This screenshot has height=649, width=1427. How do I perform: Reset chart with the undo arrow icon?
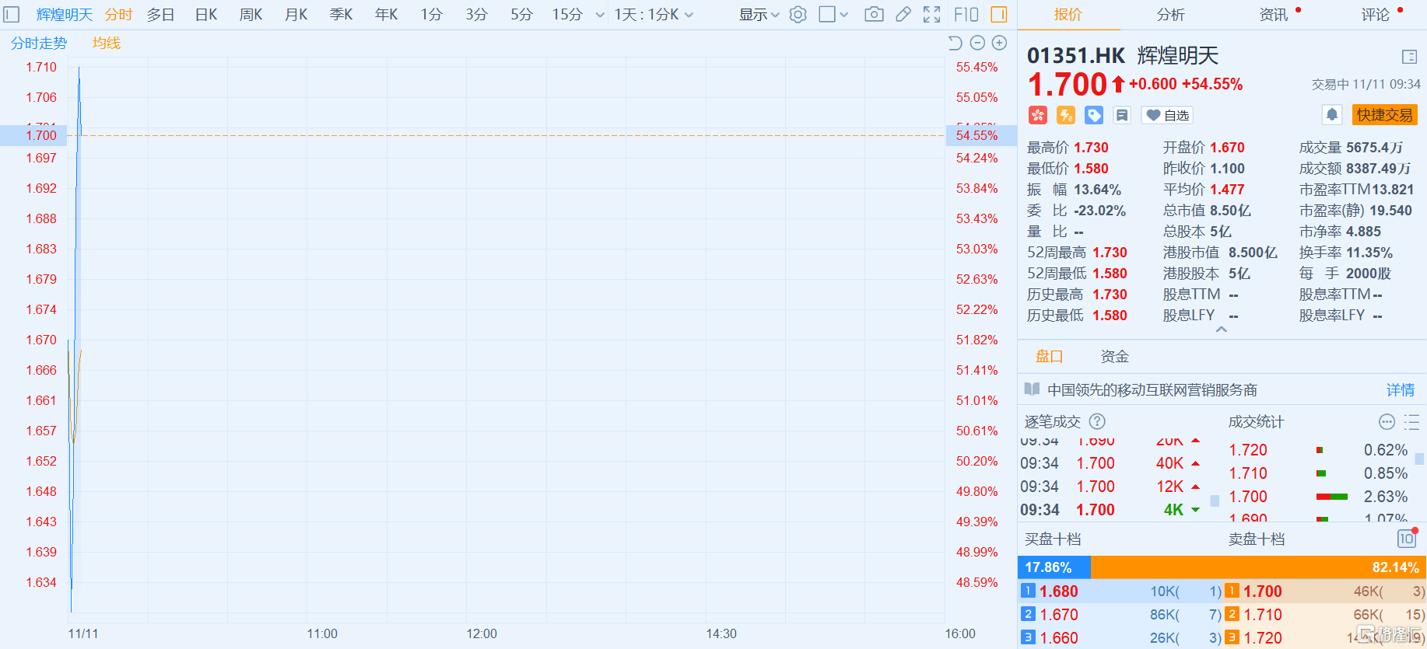coord(955,44)
